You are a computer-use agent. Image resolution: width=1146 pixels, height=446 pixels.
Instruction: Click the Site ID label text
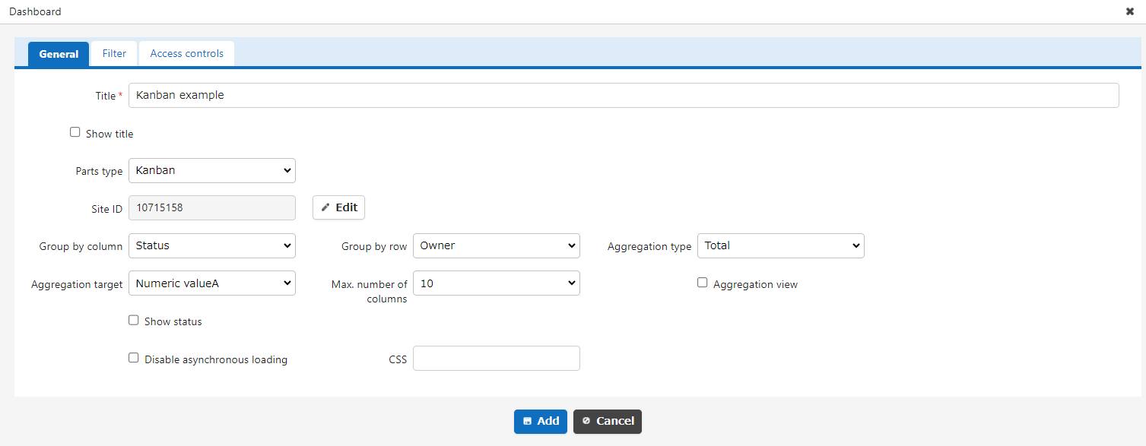tap(107, 208)
